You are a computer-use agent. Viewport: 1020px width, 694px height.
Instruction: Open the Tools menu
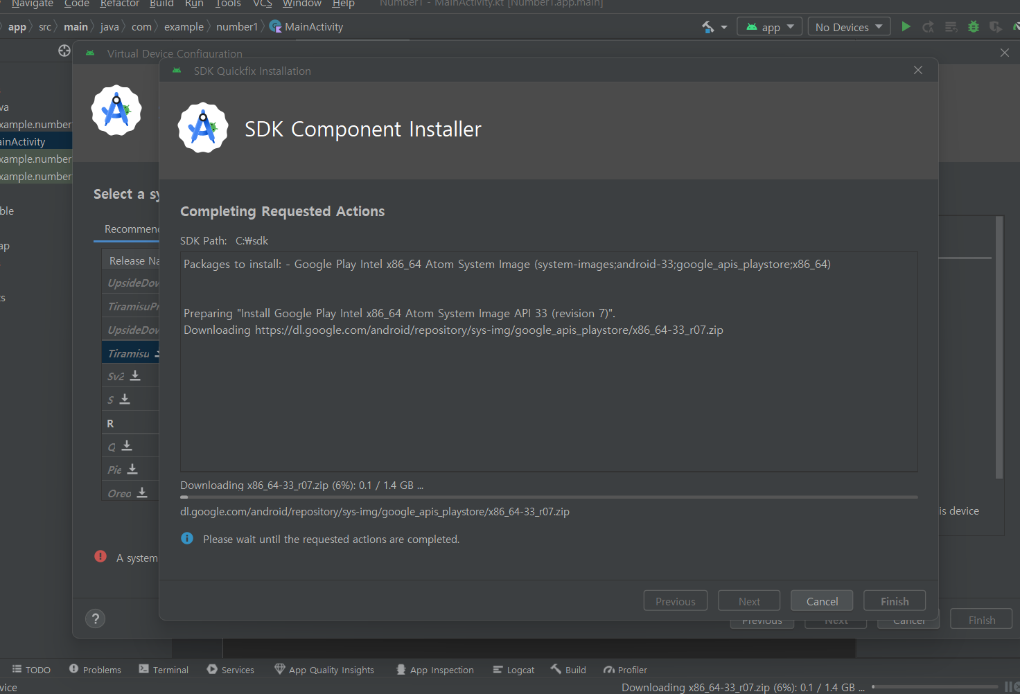click(228, 3)
